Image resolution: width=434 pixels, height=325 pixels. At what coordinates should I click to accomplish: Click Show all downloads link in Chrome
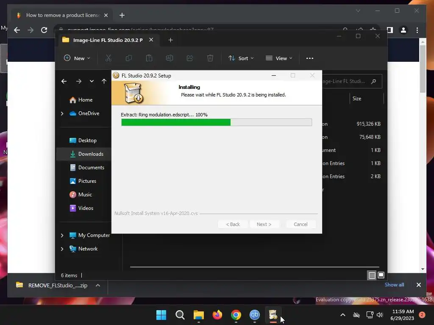[394, 285]
